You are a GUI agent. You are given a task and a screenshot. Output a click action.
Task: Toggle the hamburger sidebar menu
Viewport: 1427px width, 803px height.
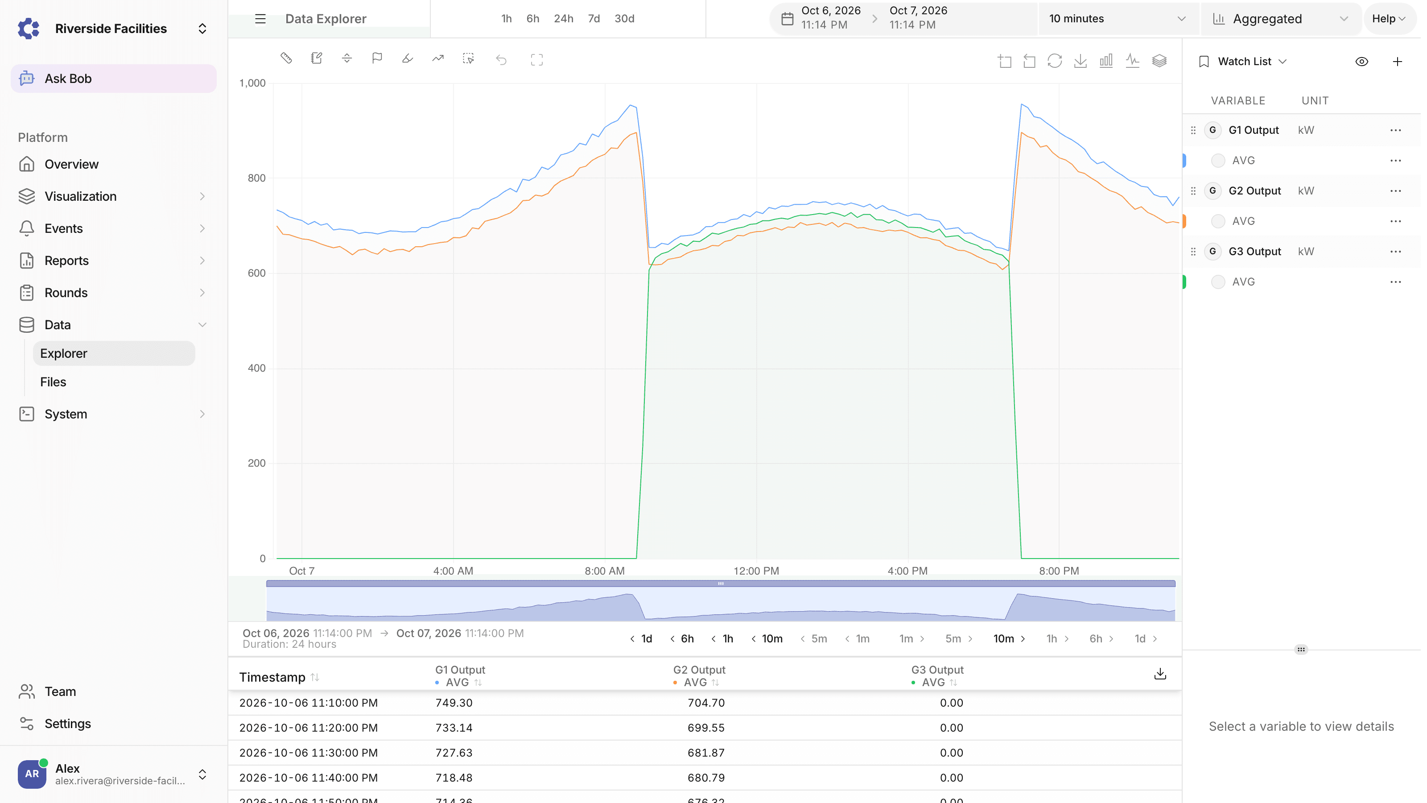tap(260, 19)
